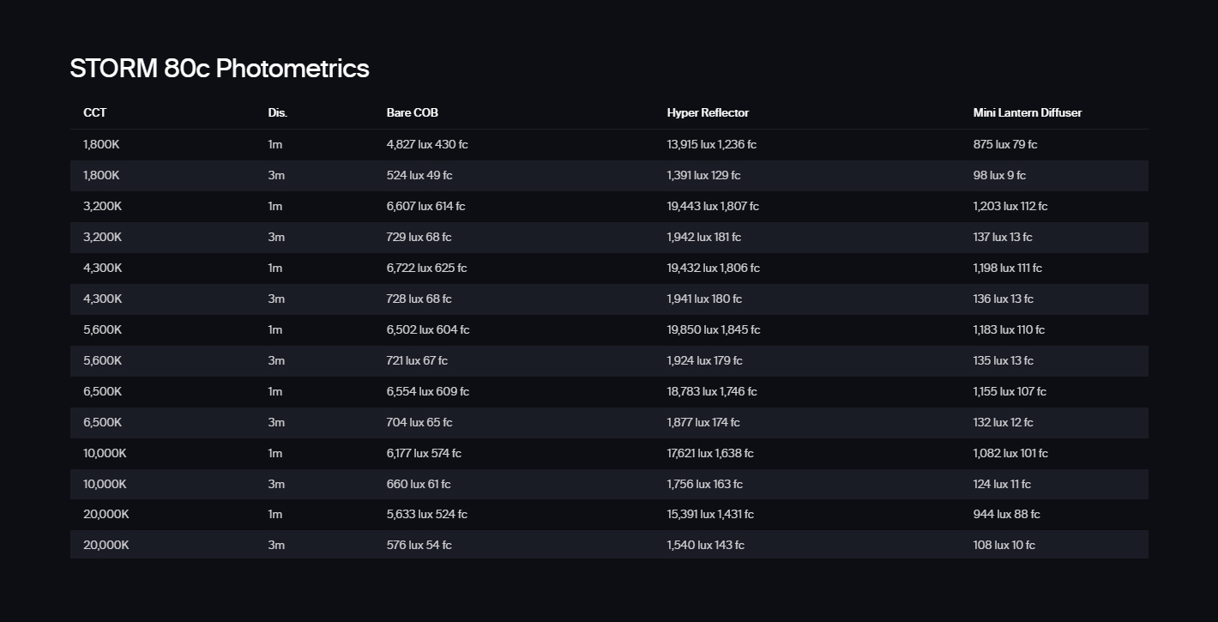Select the 704 lux 65 fc cell
This screenshot has height=622, width=1218.
[419, 423]
